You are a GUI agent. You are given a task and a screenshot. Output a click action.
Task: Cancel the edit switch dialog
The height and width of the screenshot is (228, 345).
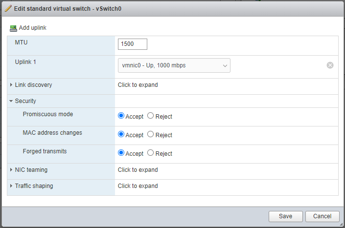[x=322, y=216]
